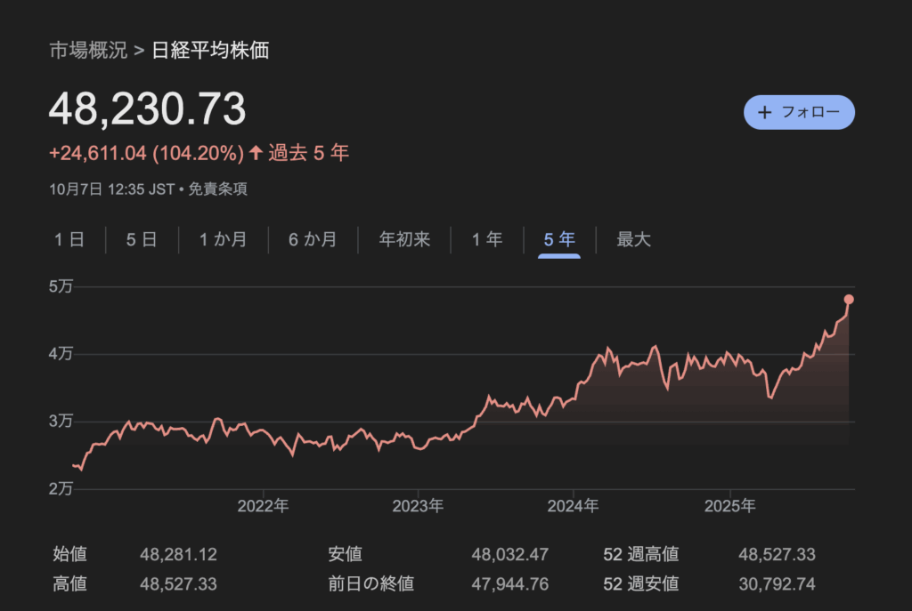Viewport: 912px width, 611px height.
Task: Click the 52 週安値 value 30,792.74
Action: 777,584
